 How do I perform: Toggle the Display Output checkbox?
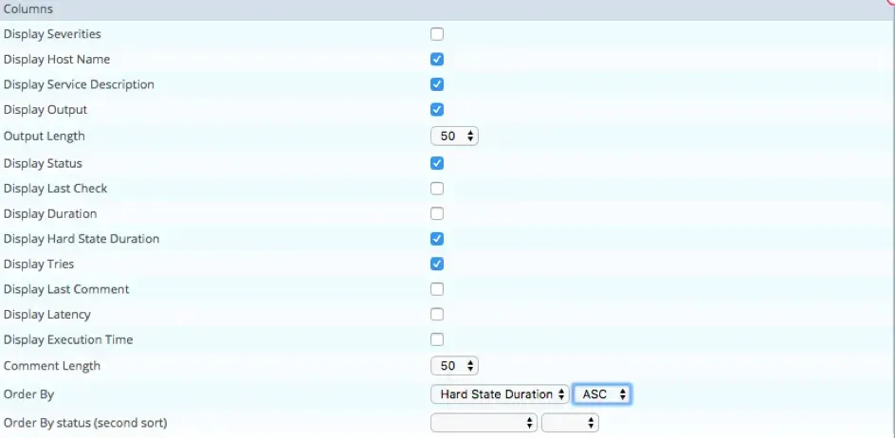click(437, 110)
